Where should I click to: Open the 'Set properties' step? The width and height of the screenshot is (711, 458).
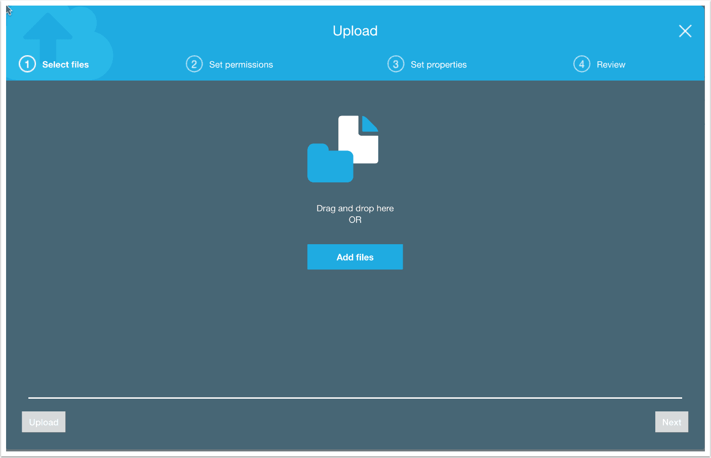[x=439, y=65]
